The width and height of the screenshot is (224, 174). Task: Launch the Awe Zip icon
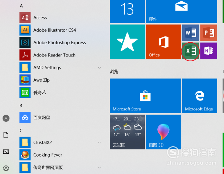click(25, 80)
